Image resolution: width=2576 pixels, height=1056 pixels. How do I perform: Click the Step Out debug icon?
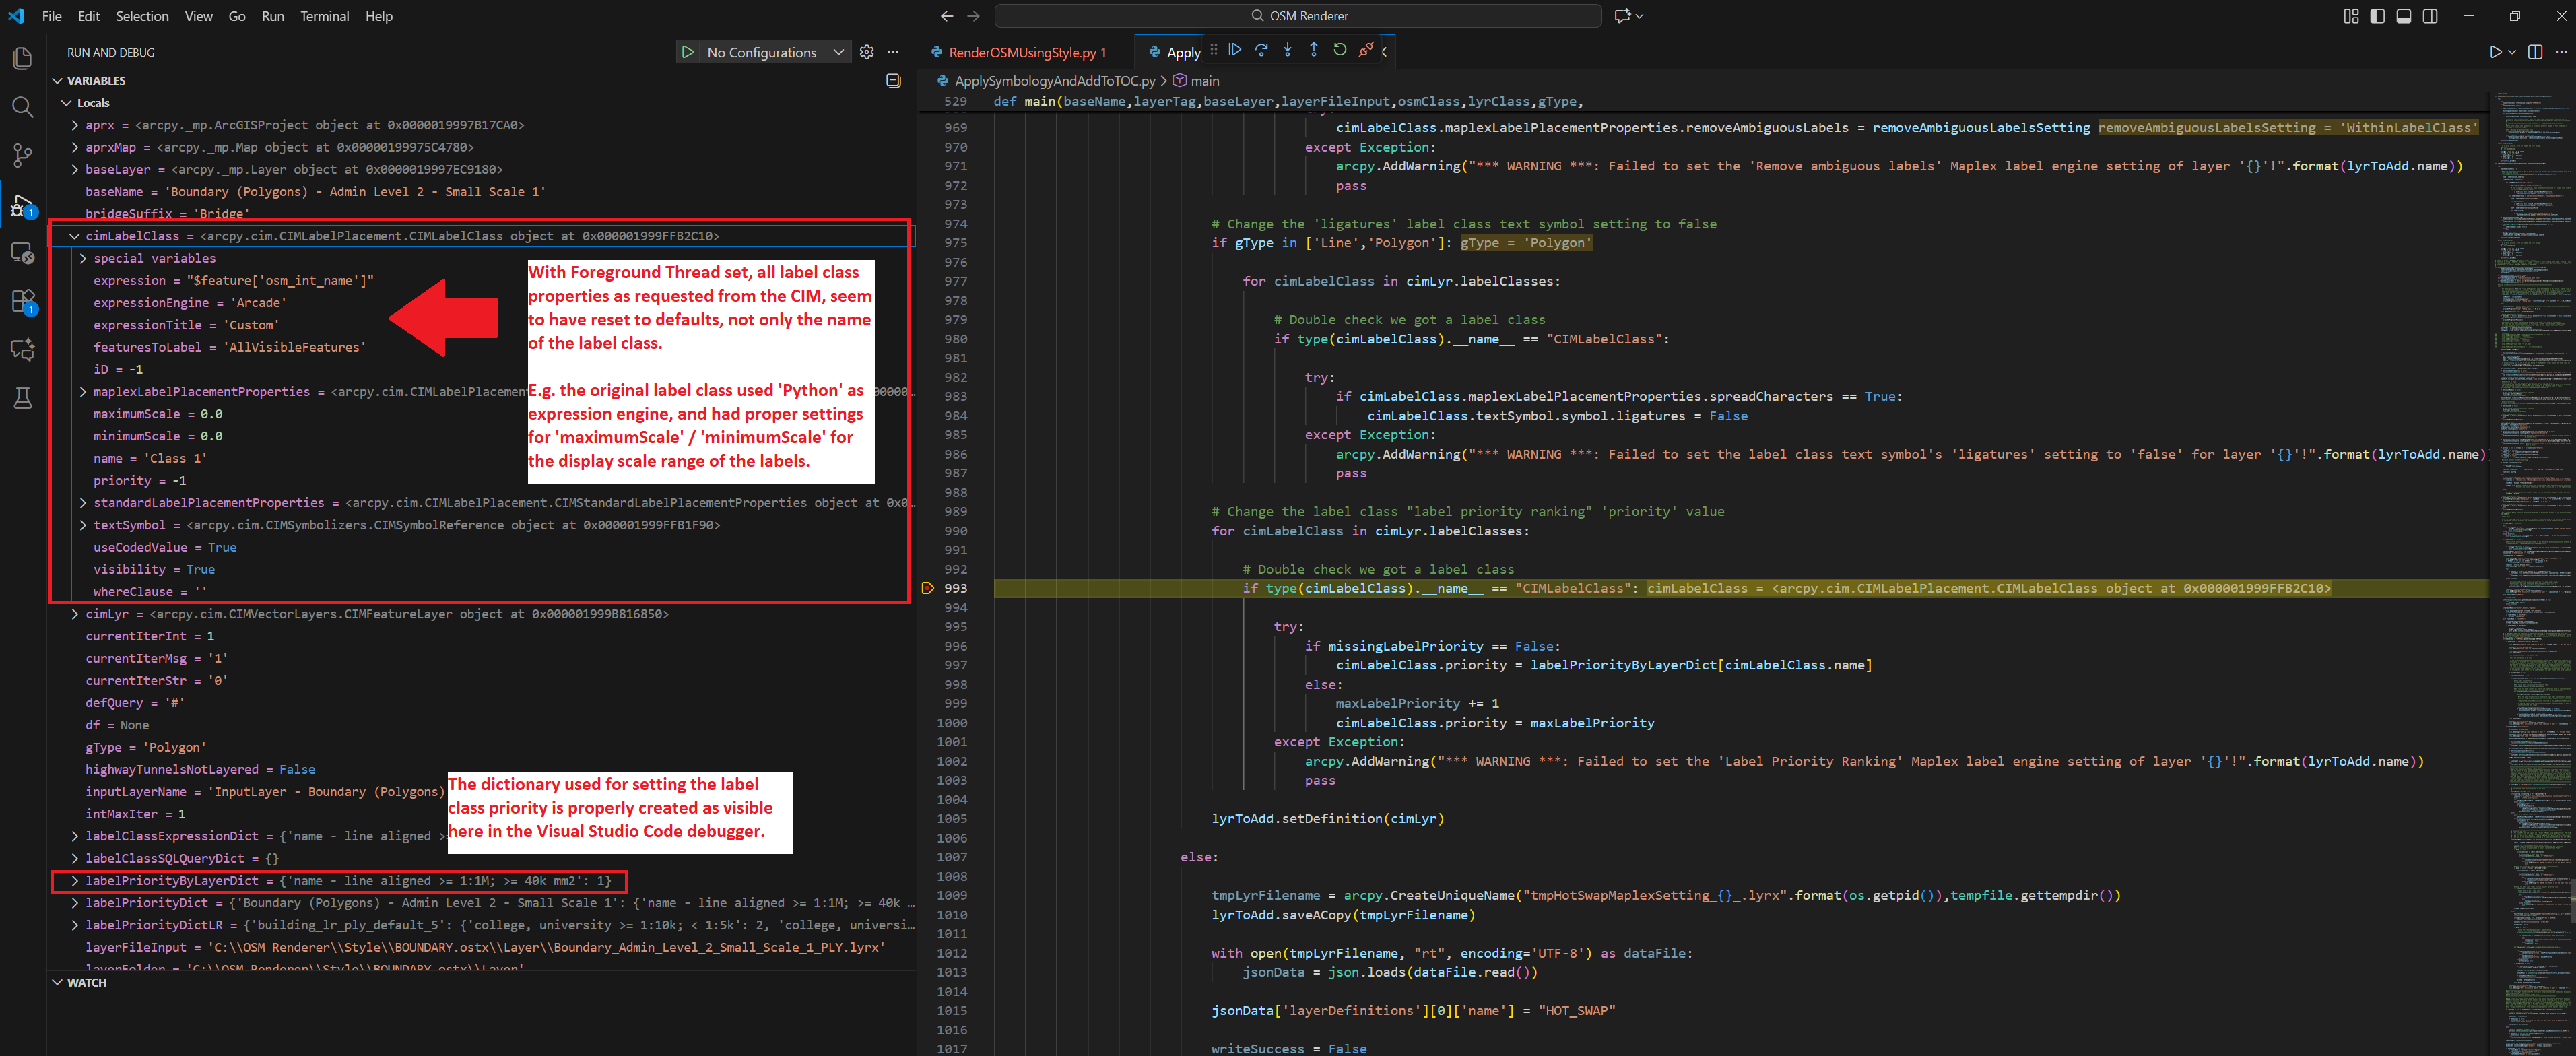coord(1313,50)
